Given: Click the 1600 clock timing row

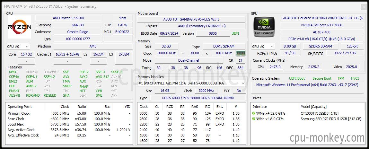Looking at the screenshot, I should pos(191,141).
